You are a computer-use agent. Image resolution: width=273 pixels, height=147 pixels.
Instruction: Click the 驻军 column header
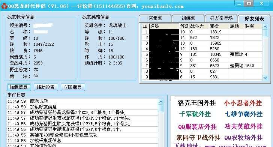(253, 26)
